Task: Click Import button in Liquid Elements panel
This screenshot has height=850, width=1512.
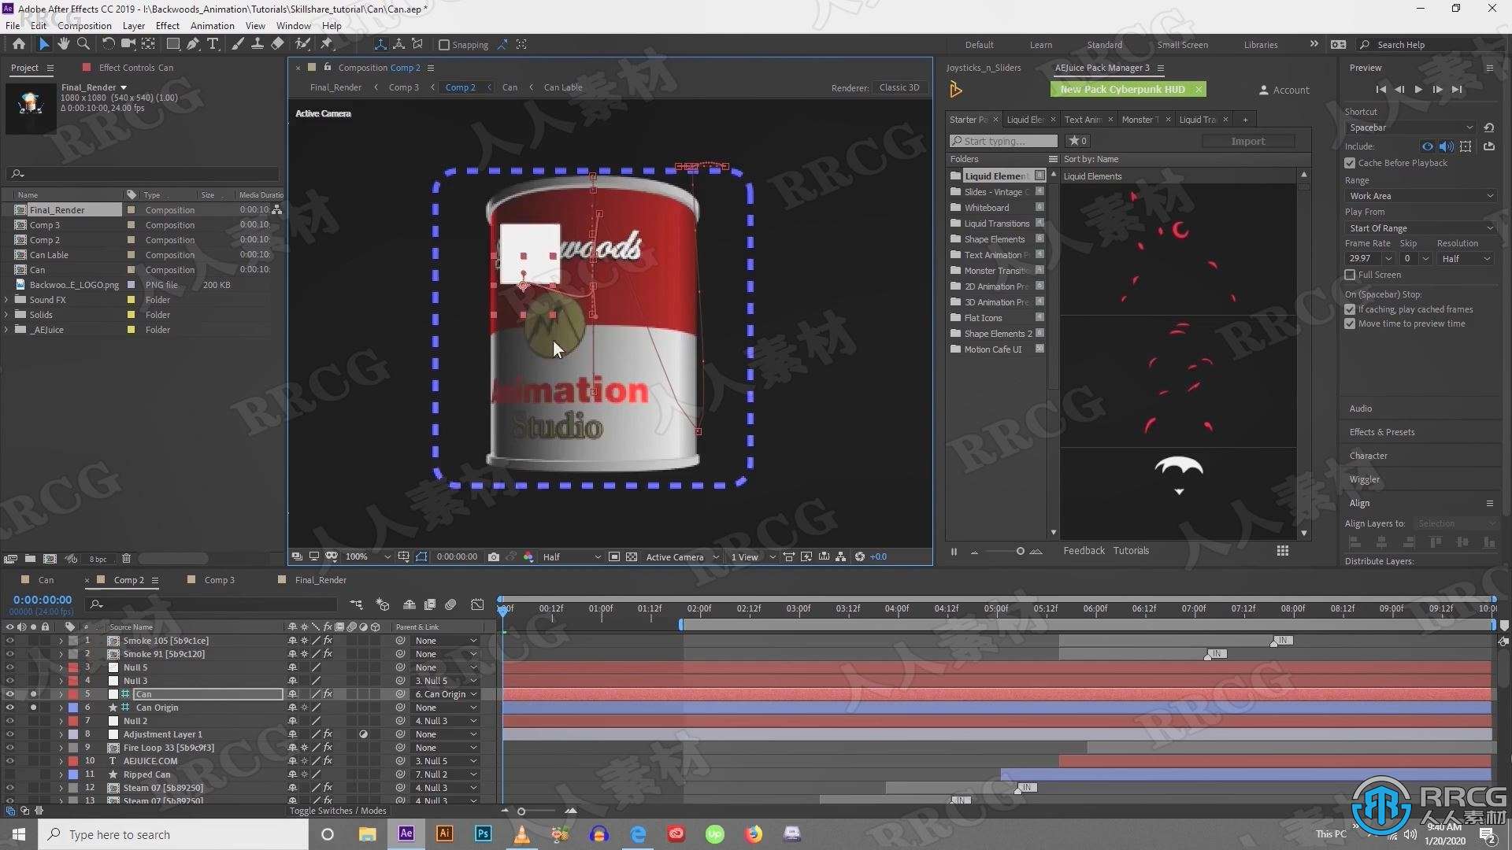Action: point(1247,140)
